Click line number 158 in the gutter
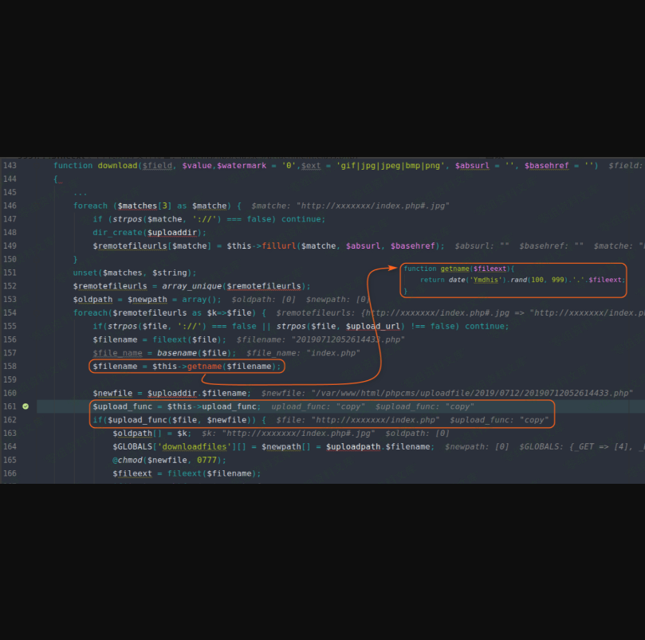Viewport: 645px width, 640px height. [x=10, y=366]
